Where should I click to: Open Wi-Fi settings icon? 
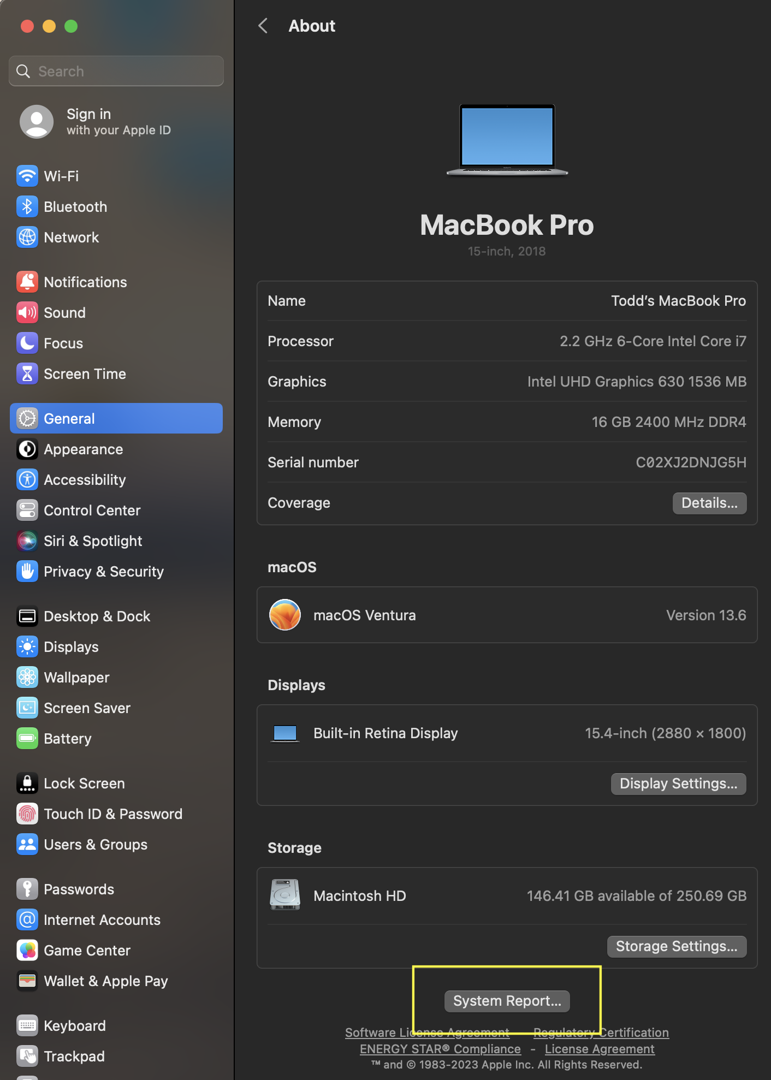(27, 176)
